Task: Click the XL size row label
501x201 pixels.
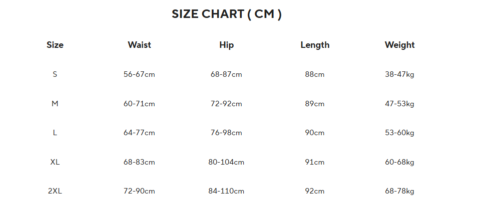Action: click(x=55, y=162)
